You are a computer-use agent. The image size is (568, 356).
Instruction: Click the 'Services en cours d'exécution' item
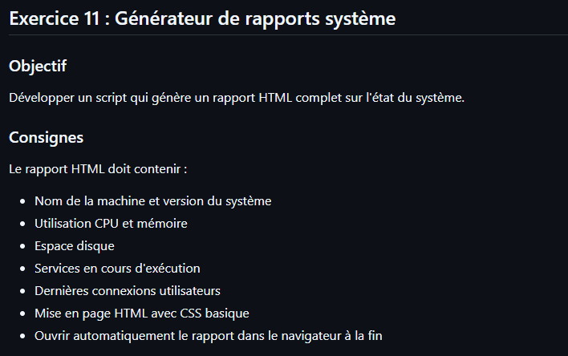click(117, 268)
